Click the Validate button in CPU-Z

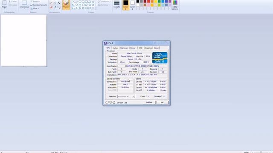tap(149, 102)
